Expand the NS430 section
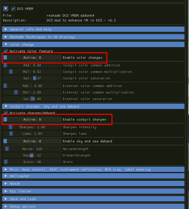The image size is (189, 209). click(93, 184)
